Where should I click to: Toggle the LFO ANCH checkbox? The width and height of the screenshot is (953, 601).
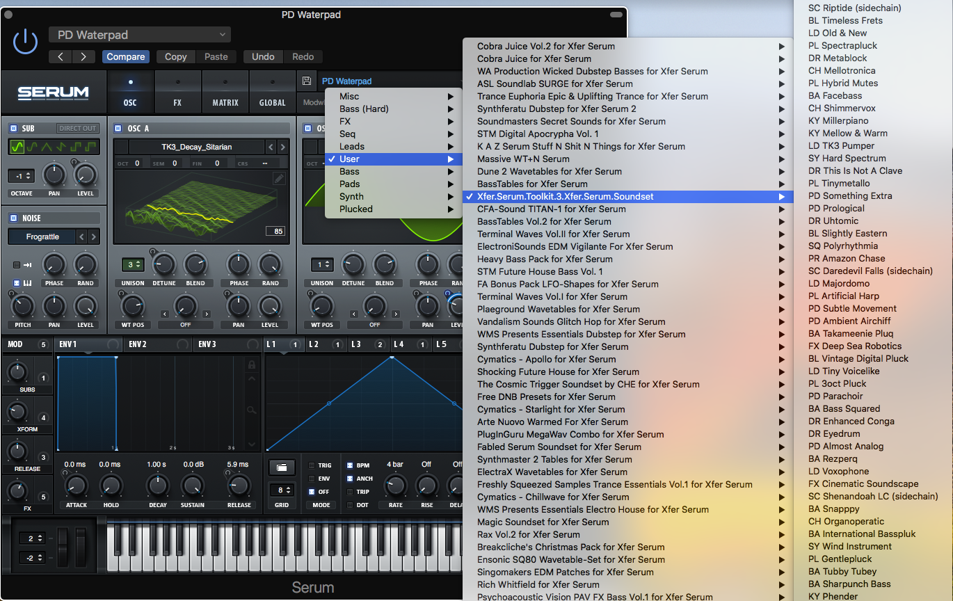pos(350,479)
